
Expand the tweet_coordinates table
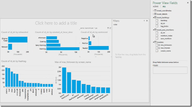(x=153, y=10)
